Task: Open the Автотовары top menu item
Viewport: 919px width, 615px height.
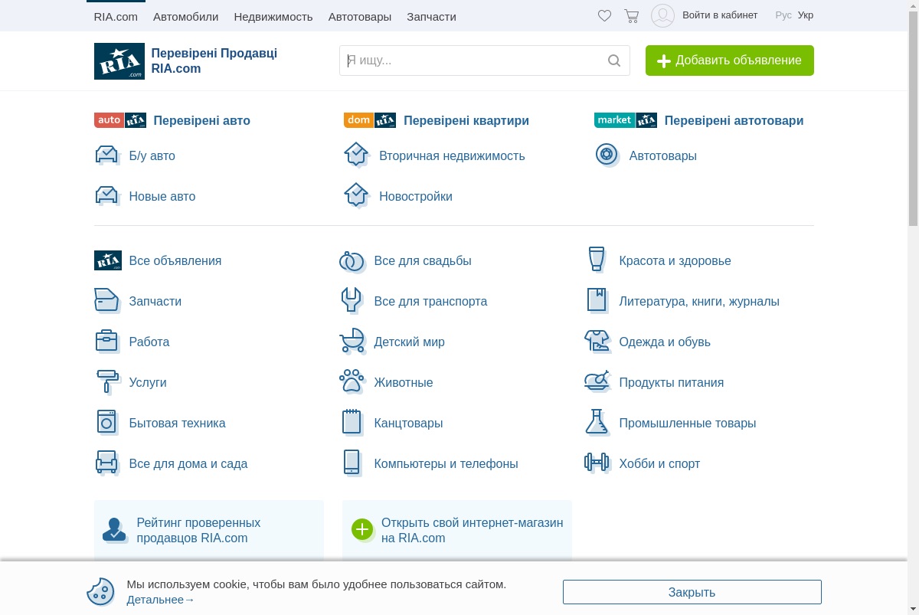Action: click(x=360, y=16)
